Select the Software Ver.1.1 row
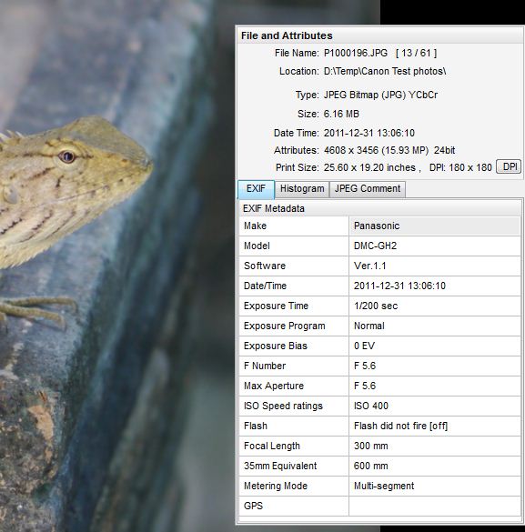 tap(379, 266)
